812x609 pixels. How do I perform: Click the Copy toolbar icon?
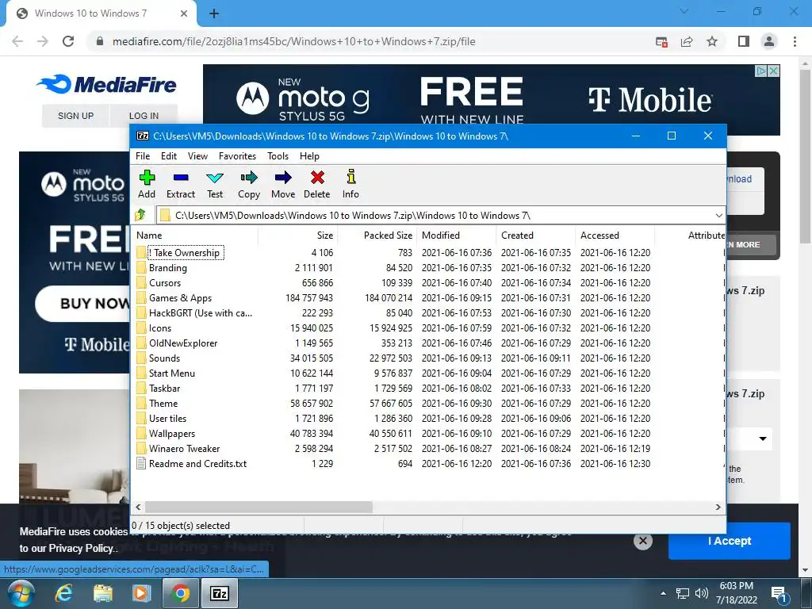pos(249,184)
